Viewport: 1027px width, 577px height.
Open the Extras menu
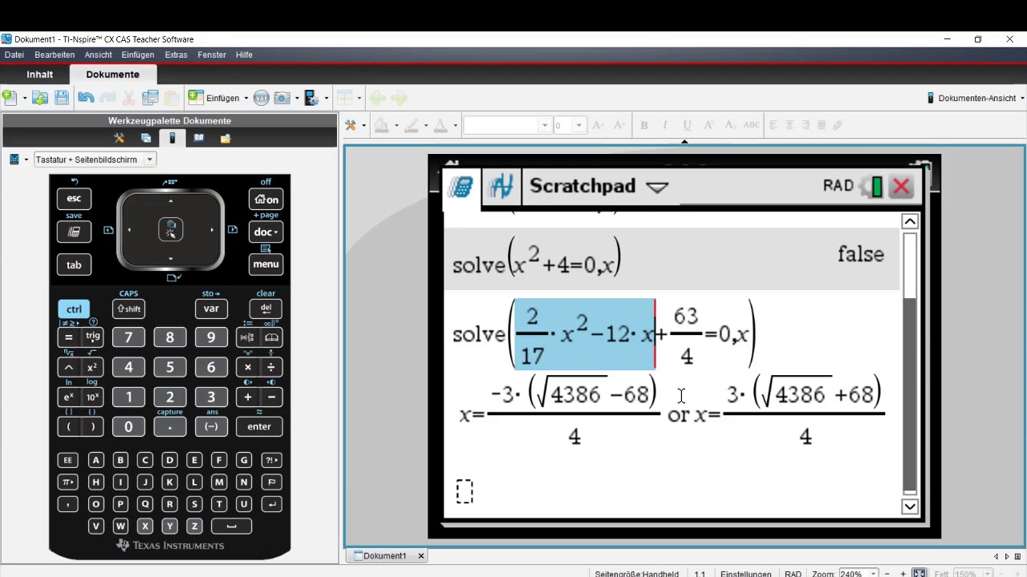click(176, 54)
